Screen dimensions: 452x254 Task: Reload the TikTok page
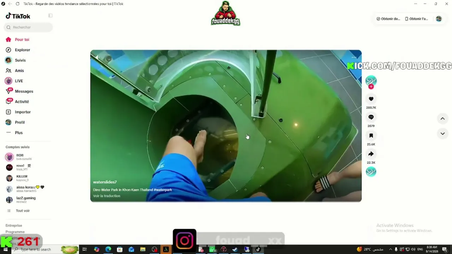click(18, 4)
